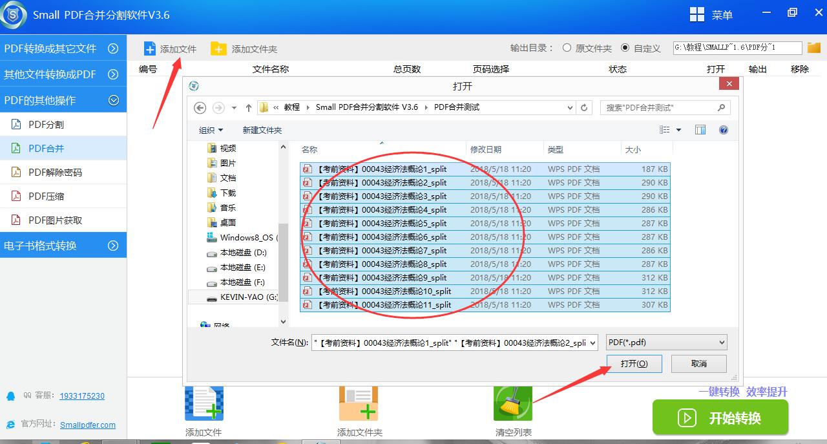Click the 文件名 text field
The height and width of the screenshot is (444, 827).
[450, 343]
